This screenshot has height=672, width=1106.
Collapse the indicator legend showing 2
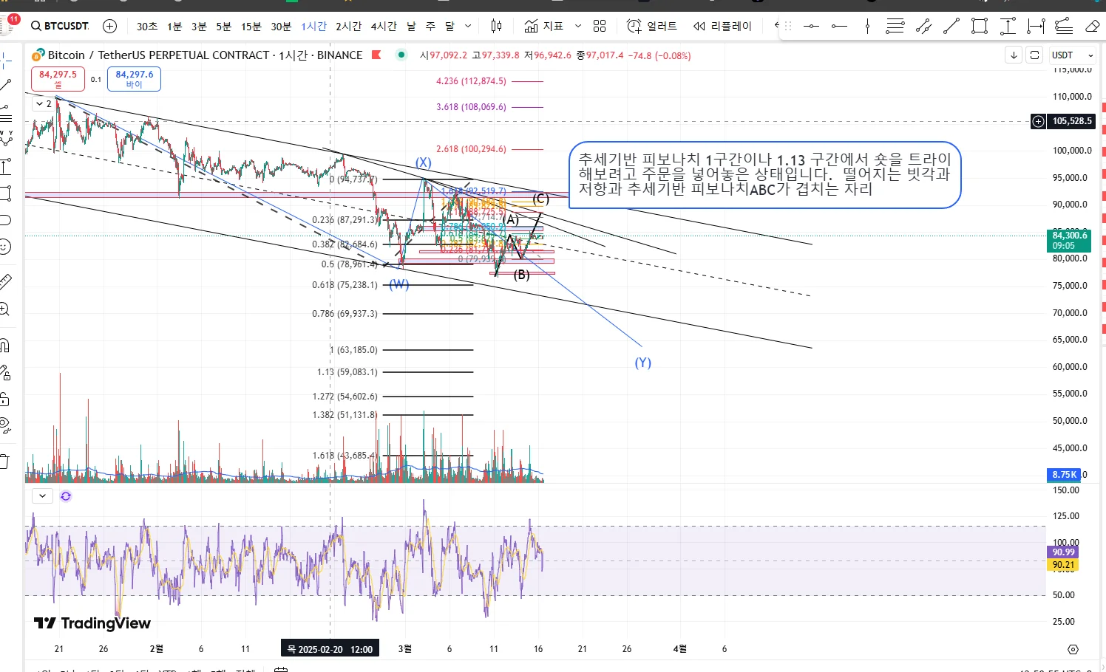44,104
